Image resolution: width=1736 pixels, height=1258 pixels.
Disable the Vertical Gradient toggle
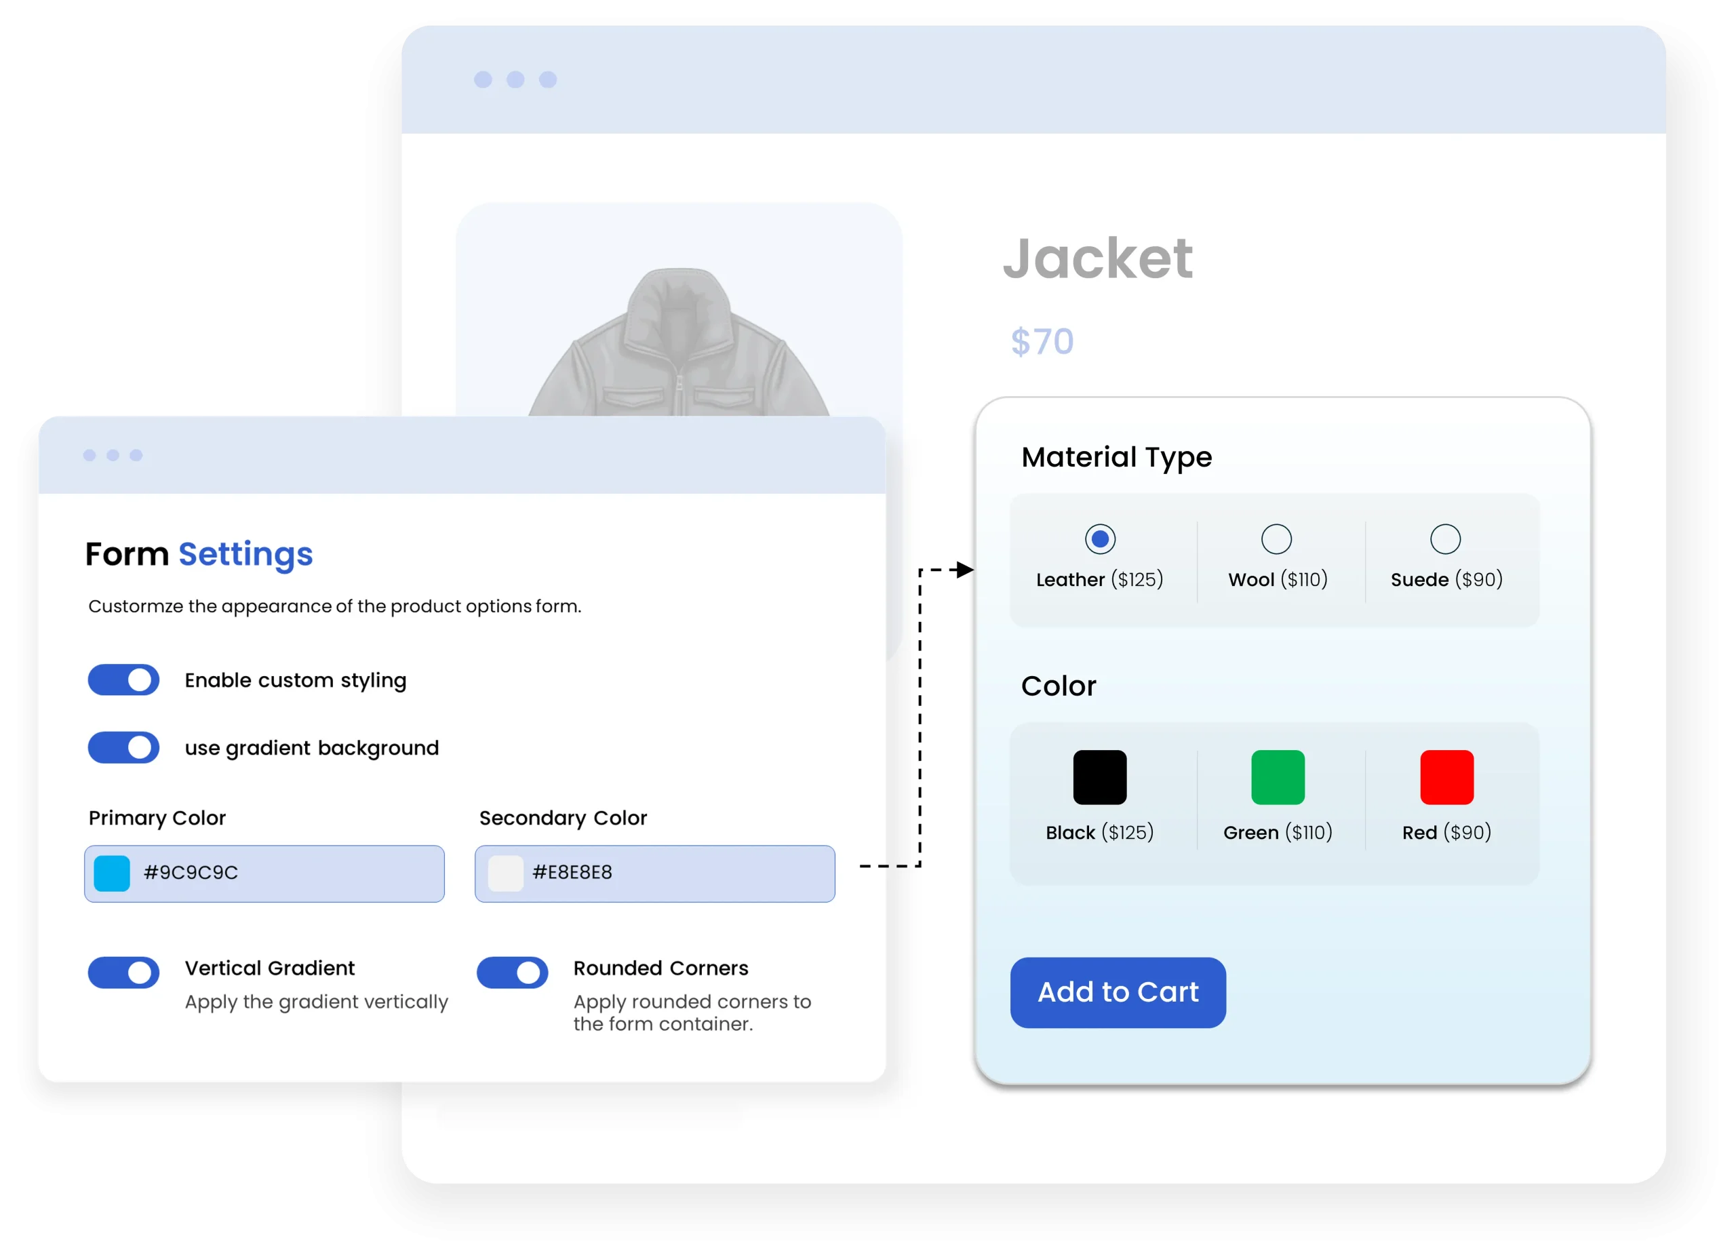click(123, 972)
